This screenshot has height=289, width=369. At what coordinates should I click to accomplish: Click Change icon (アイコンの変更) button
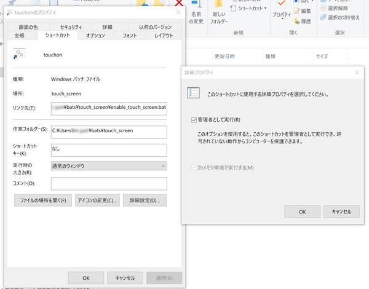97,200
